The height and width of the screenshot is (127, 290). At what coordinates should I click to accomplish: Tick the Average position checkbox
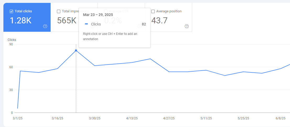[153, 11]
